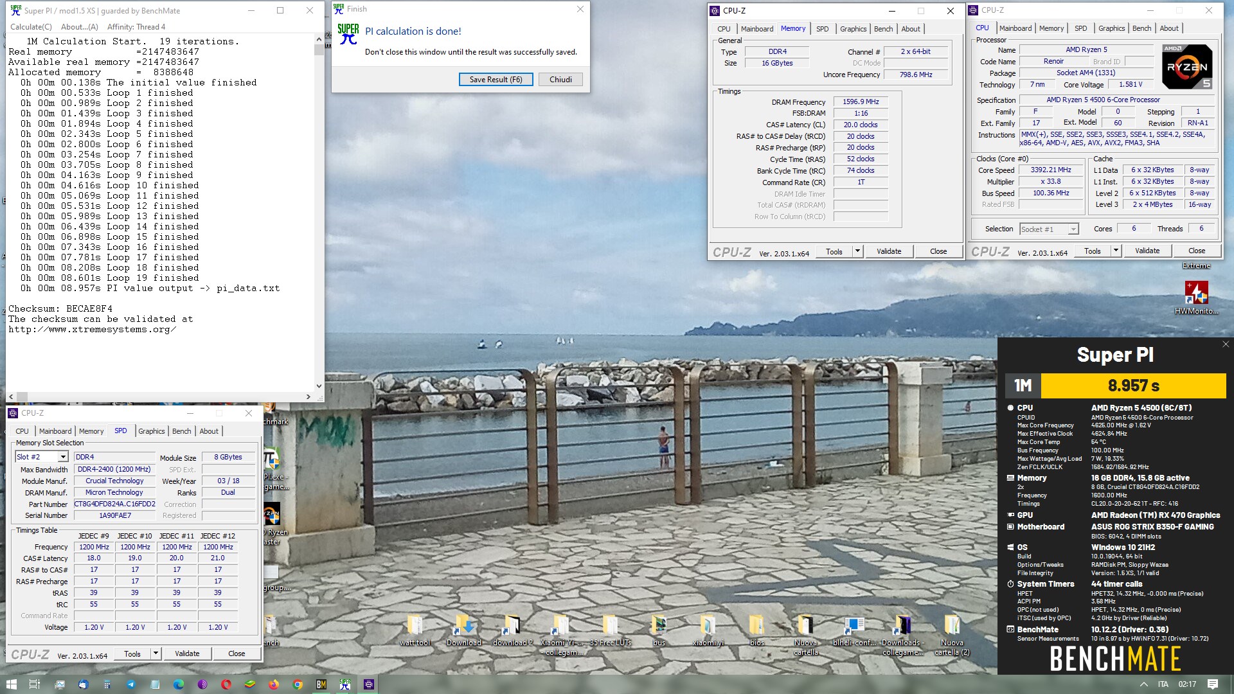Click the DRAM Frequency 1596.9 MHz value
The width and height of the screenshot is (1234, 694).
coord(861,102)
